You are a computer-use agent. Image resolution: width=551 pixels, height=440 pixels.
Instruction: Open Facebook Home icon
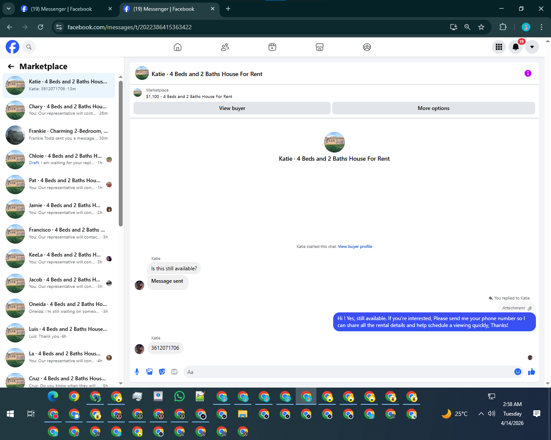coord(177,47)
